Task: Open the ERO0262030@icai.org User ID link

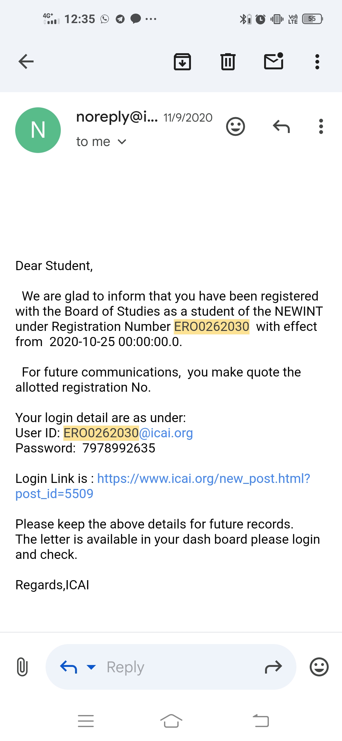Action: (128, 433)
